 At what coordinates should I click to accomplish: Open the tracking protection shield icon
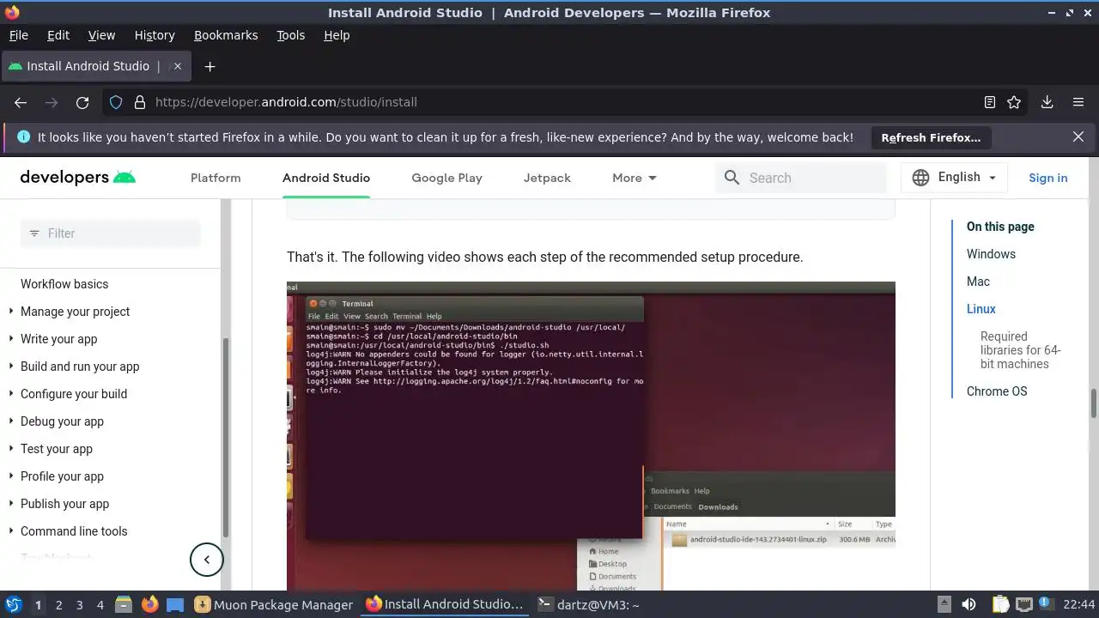tap(116, 102)
